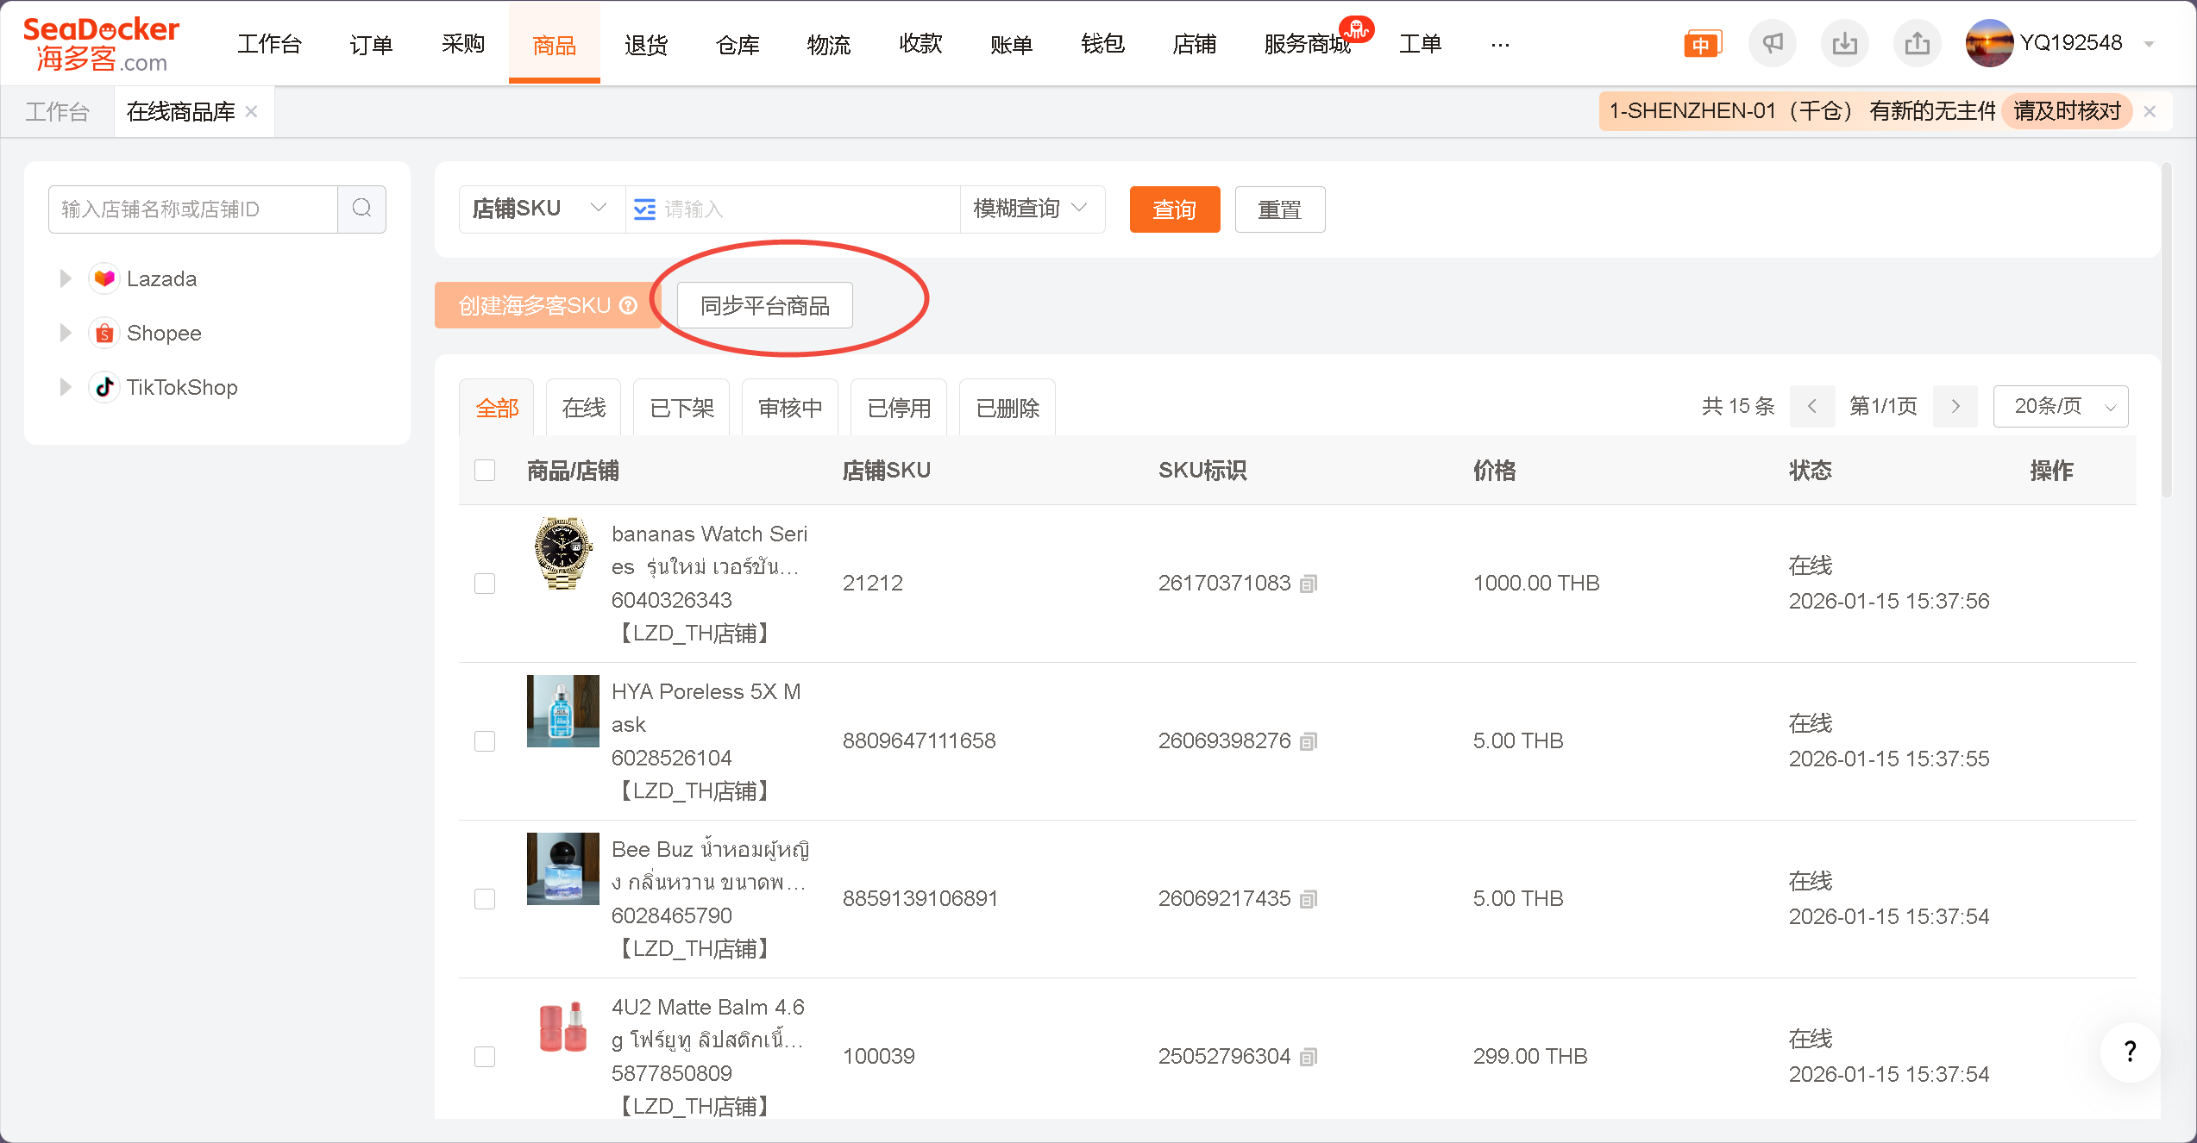This screenshot has width=2197, height=1143.
Task: Click the upload/export icon in header
Action: [1917, 43]
